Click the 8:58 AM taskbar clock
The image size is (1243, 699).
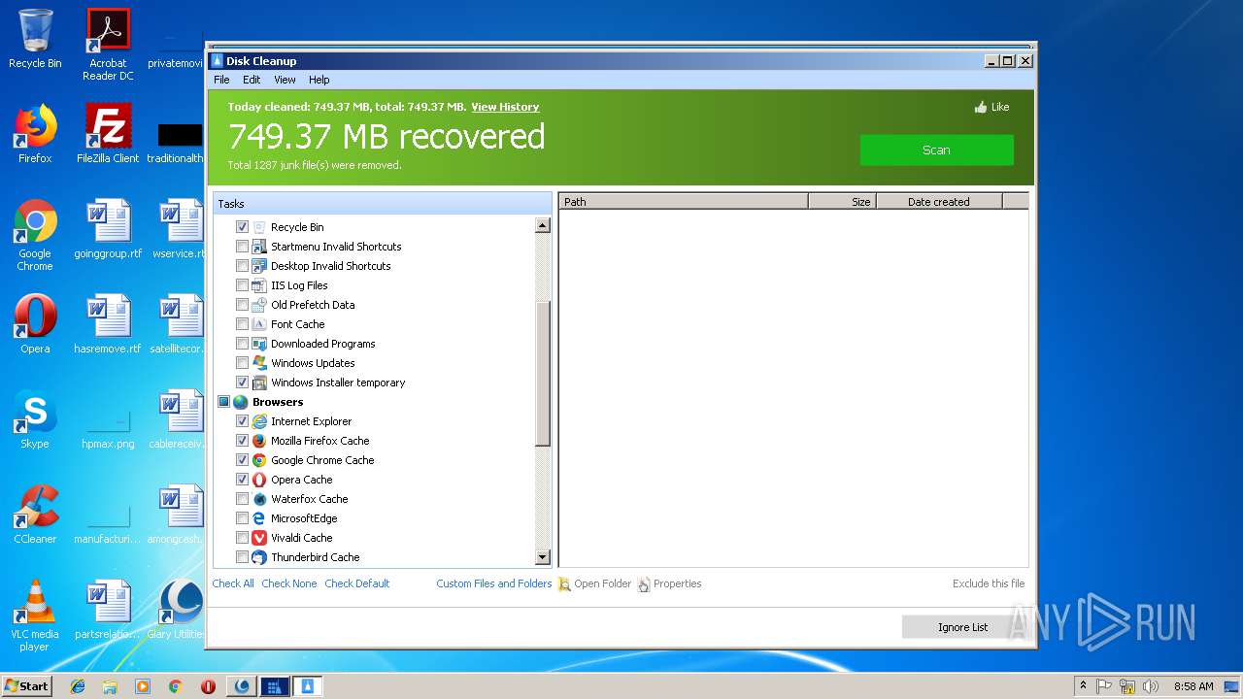pos(1193,686)
